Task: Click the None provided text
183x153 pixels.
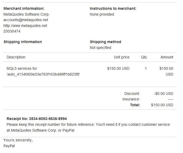Action: pos(102,14)
